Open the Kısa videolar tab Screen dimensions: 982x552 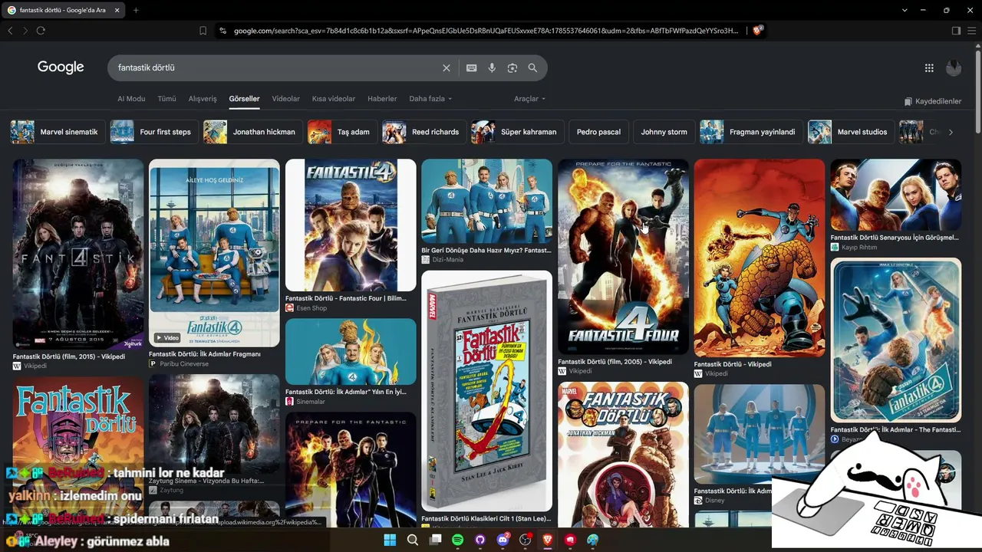(334, 99)
